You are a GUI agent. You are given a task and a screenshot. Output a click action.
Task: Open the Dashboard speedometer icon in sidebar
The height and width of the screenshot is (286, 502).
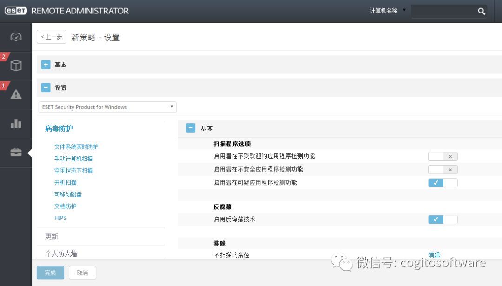coord(16,36)
